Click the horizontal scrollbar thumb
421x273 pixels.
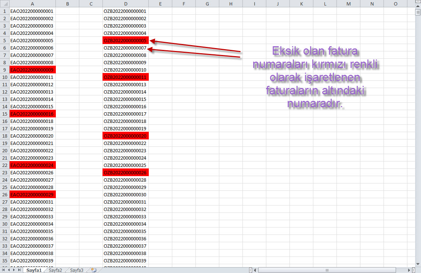point(326,270)
